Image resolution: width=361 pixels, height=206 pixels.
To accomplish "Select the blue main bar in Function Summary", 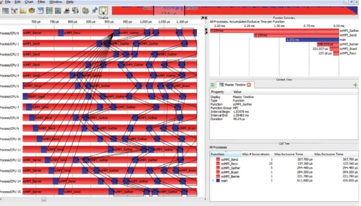I will (x=312, y=40).
